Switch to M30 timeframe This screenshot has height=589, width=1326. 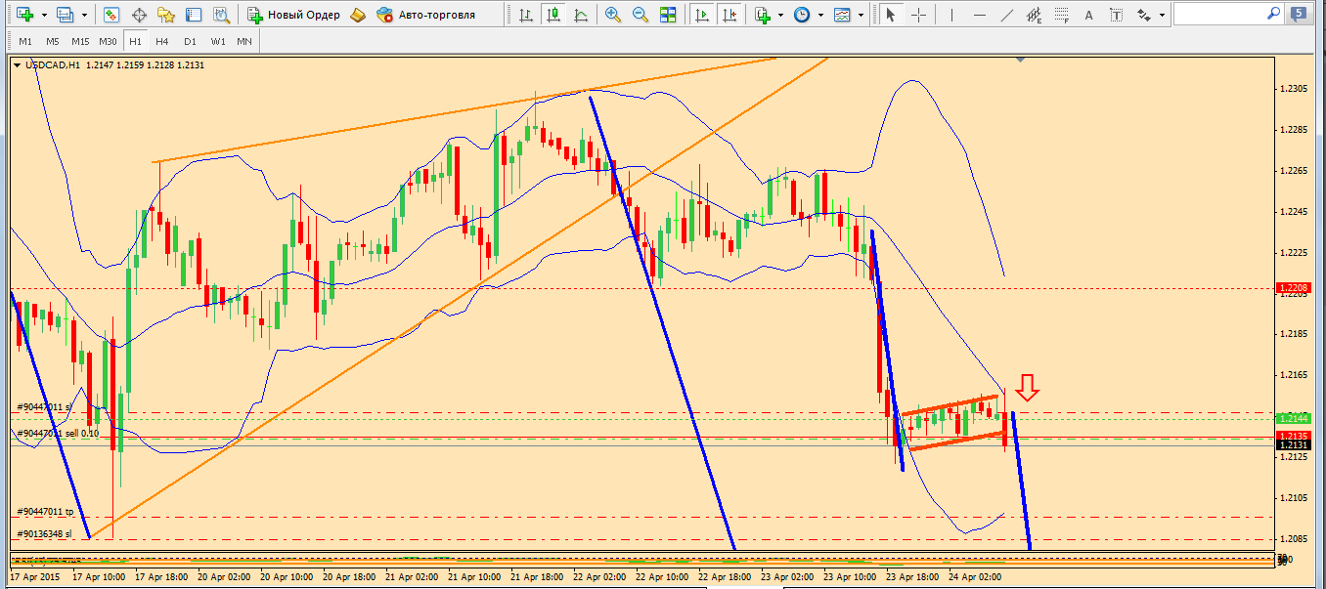coord(109,41)
